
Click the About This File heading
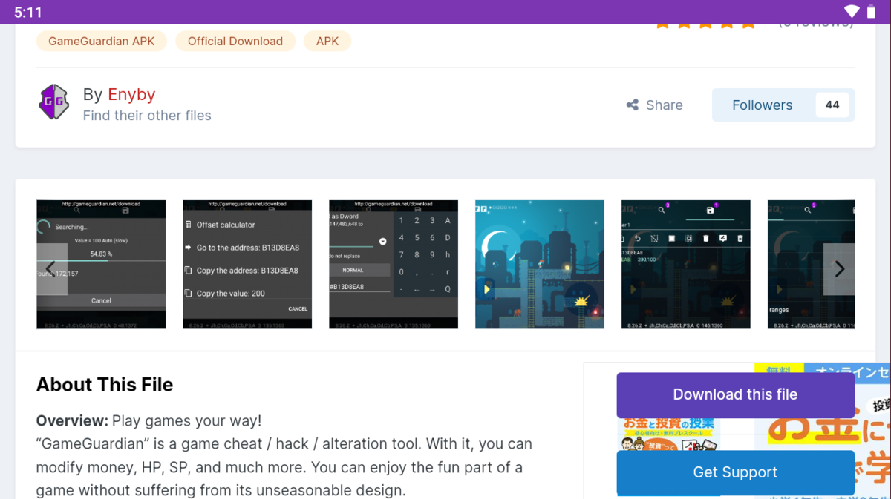pyautogui.click(x=105, y=385)
